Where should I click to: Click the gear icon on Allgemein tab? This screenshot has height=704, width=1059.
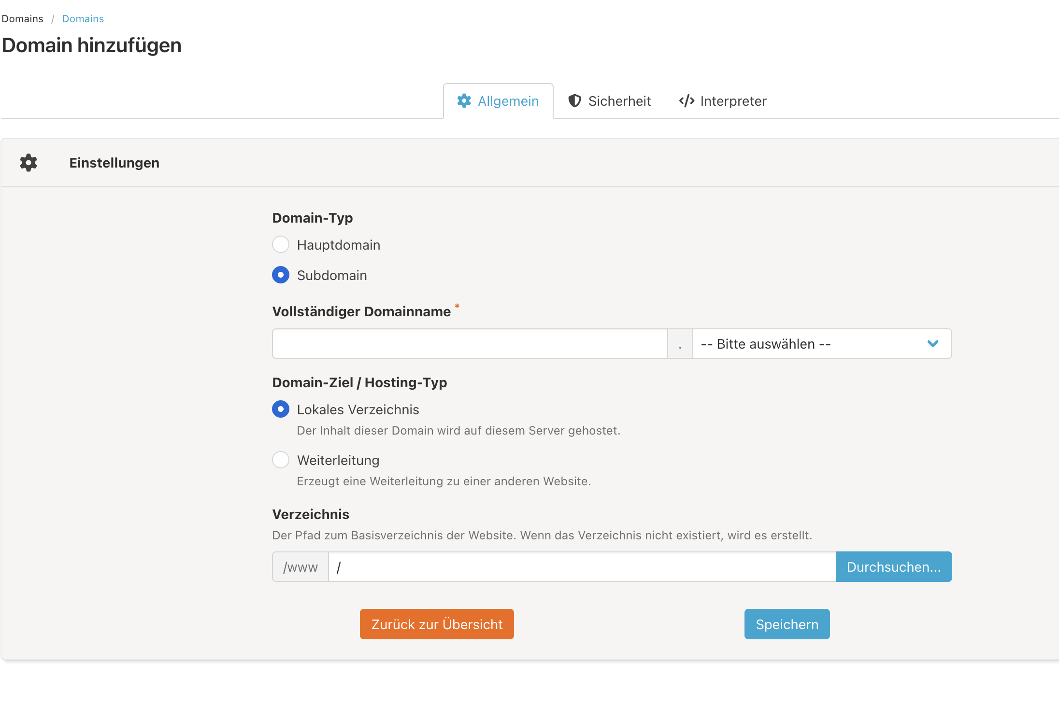pos(464,101)
